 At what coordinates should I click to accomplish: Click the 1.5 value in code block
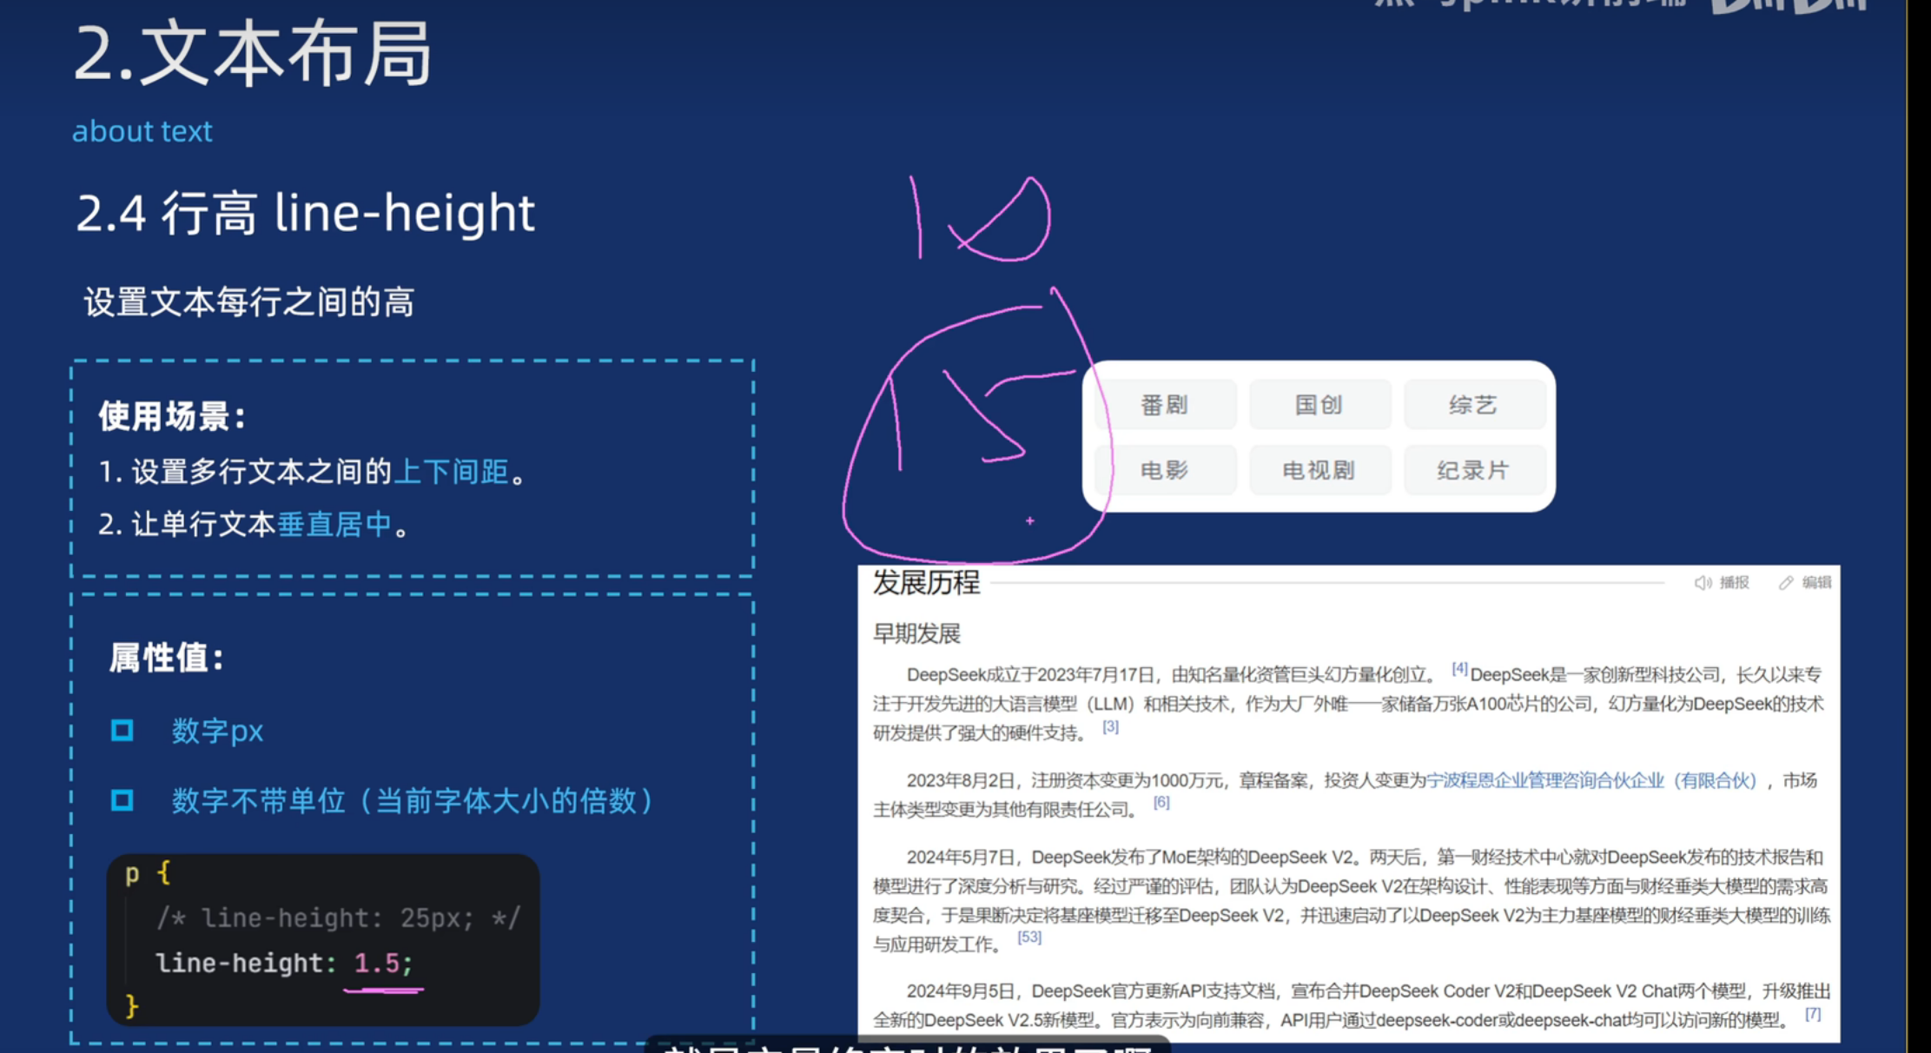(x=376, y=963)
